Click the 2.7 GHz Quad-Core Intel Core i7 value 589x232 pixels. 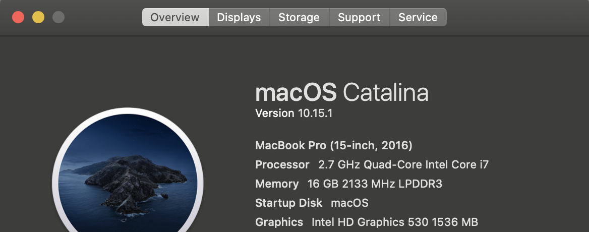403,164
